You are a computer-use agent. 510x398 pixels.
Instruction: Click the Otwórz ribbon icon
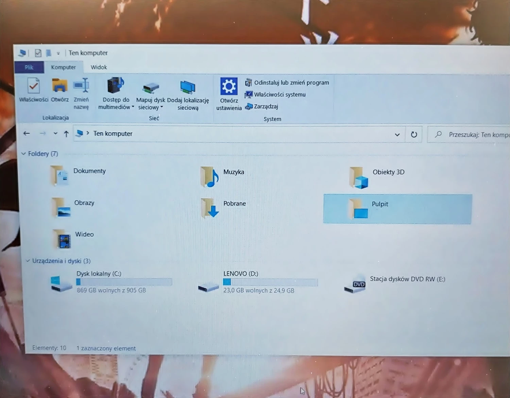(x=60, y=86)
